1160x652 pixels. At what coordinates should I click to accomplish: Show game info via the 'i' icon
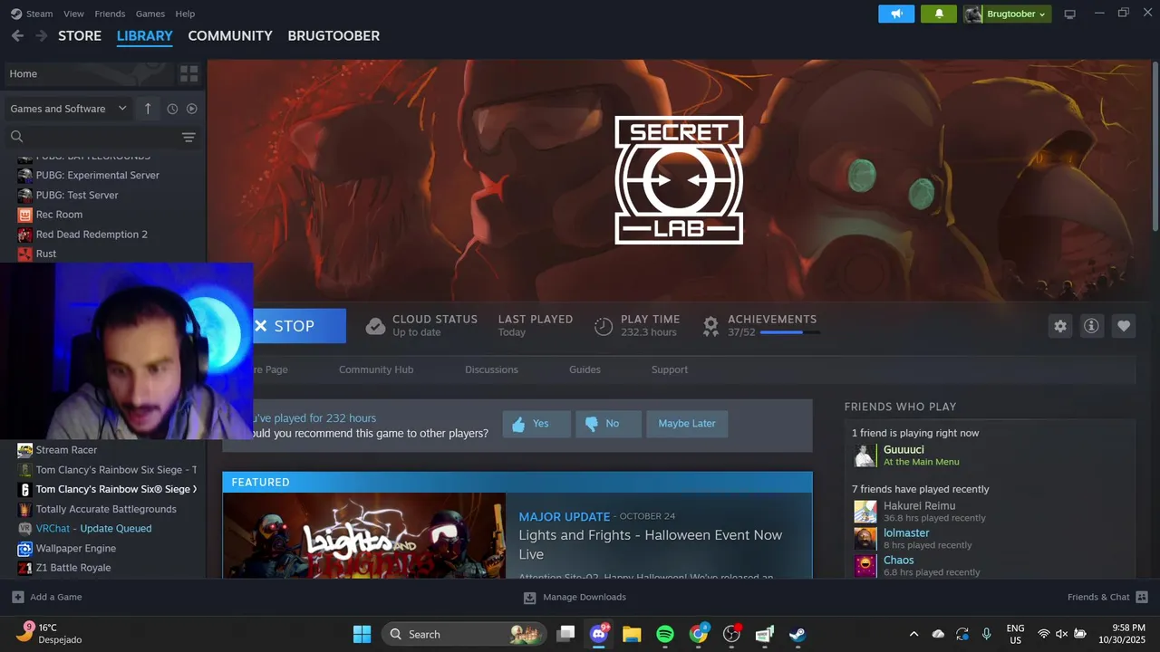[1091, 326]
